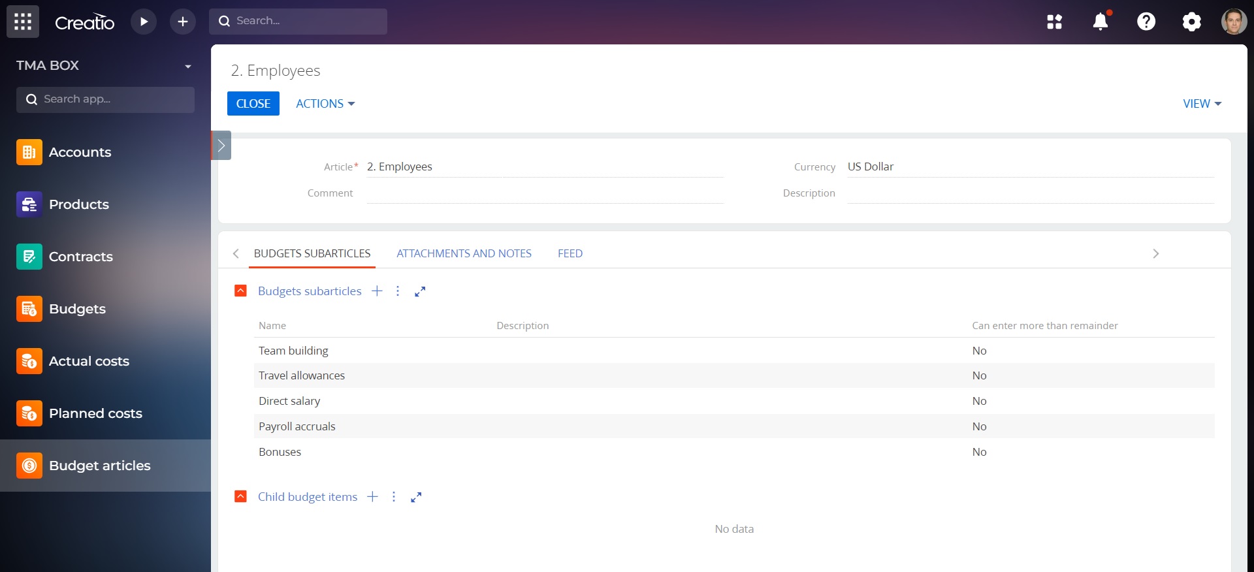Open the help question mark icon

pyautogui.click(x=1146, y=22)
